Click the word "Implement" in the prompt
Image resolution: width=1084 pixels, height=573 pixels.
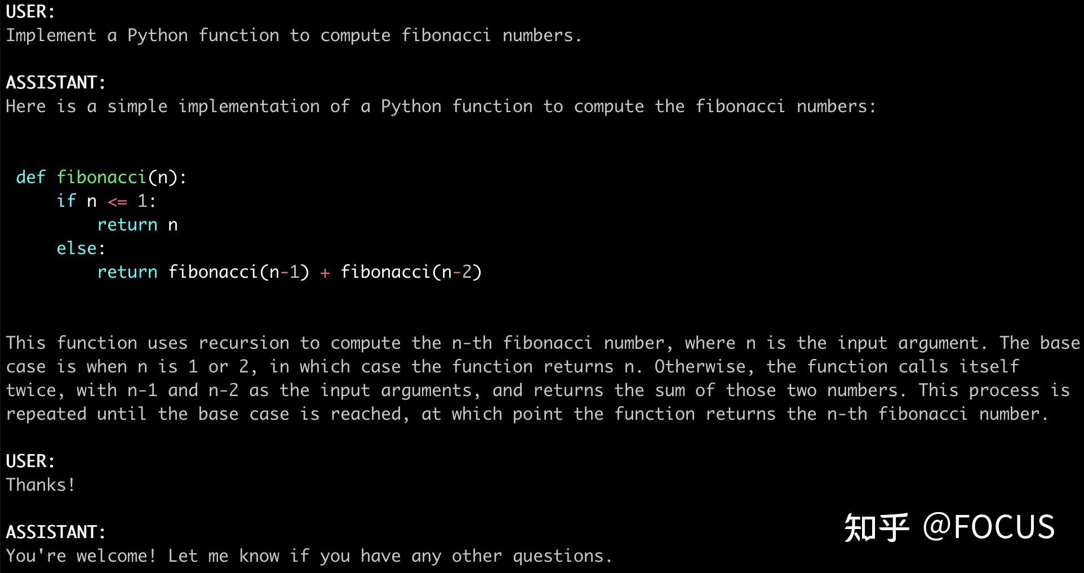51,35
